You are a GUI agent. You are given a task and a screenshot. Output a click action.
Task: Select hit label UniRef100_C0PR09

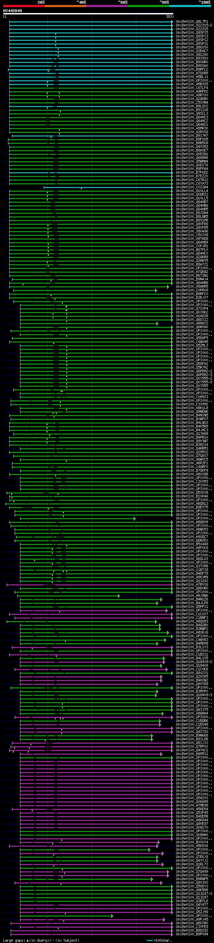[192, 290]
